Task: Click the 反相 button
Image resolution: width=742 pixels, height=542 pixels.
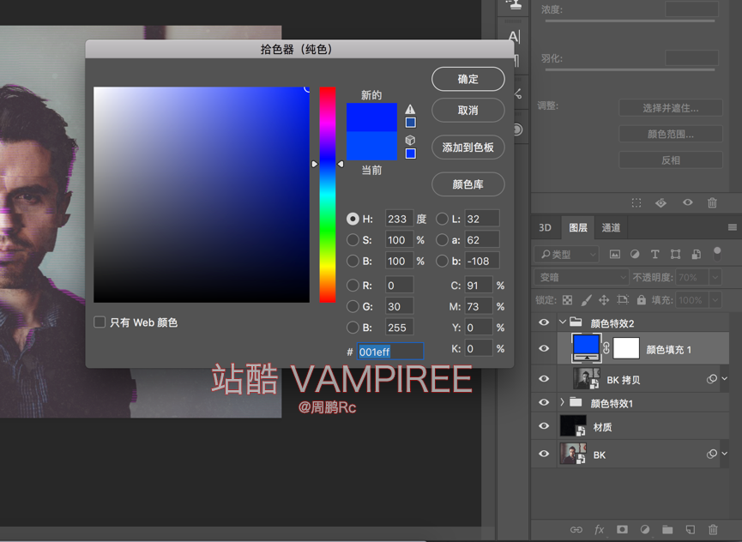Action: click(671, 160)
